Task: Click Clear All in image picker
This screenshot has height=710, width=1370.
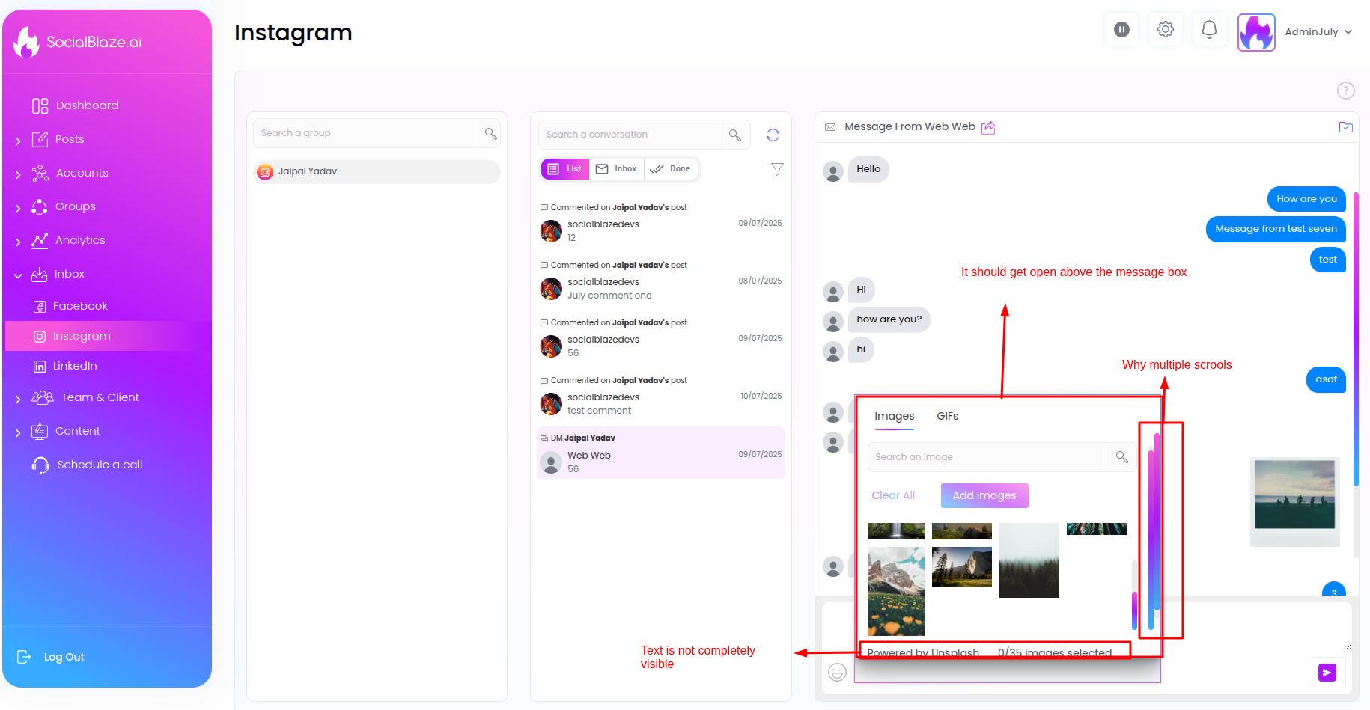Action: coord(893,495)
